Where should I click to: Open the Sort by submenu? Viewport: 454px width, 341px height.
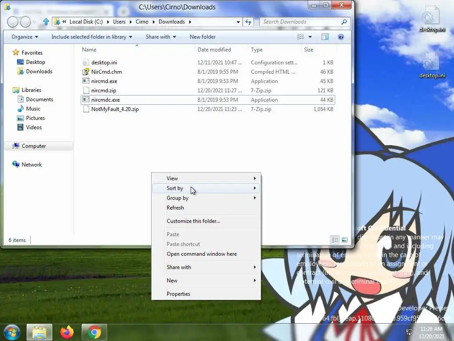206,188
